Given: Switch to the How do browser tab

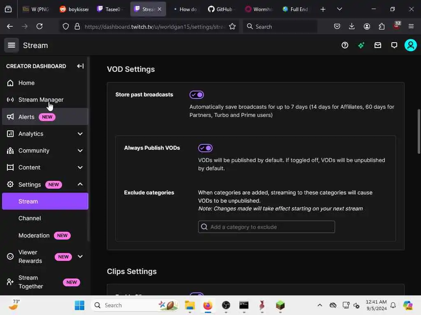Looking at the screenshot, I should pyautogui.click(x=185, y=9).
